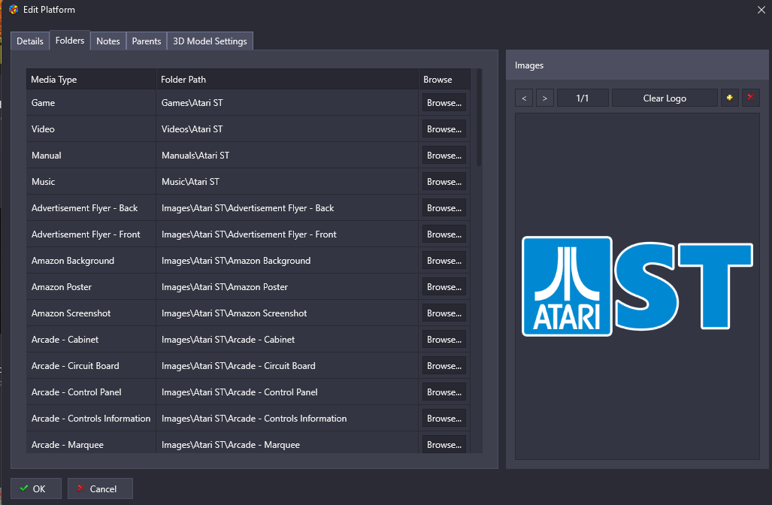Browse for Amazon Background folder
This screenshot has width=772, height=505.
coord(444,261)
